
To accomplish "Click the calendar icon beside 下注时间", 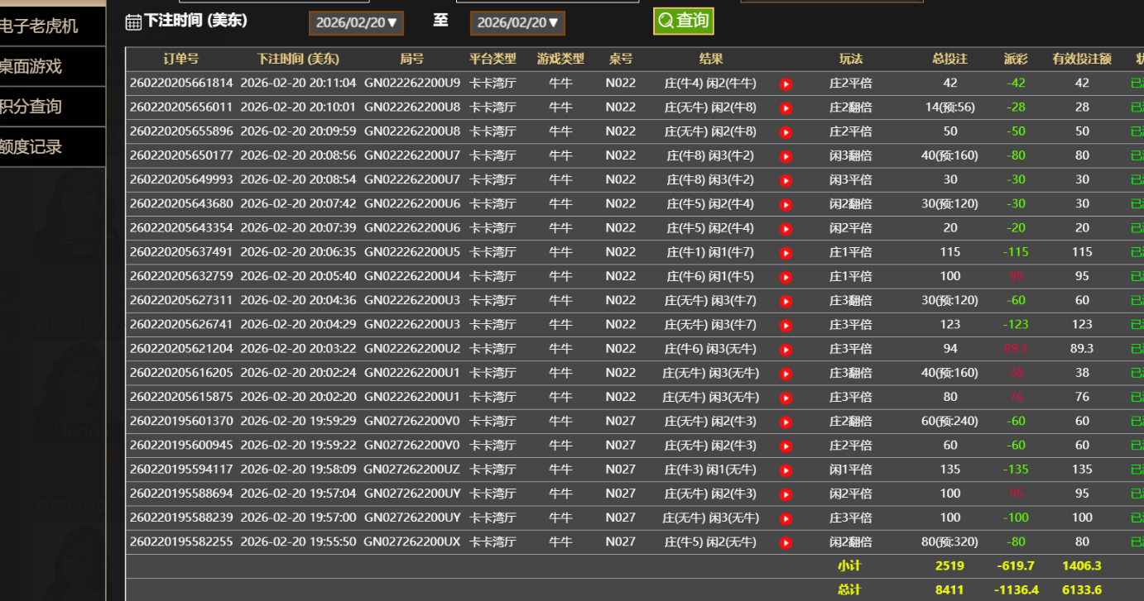I will click(x=133, y=22).
